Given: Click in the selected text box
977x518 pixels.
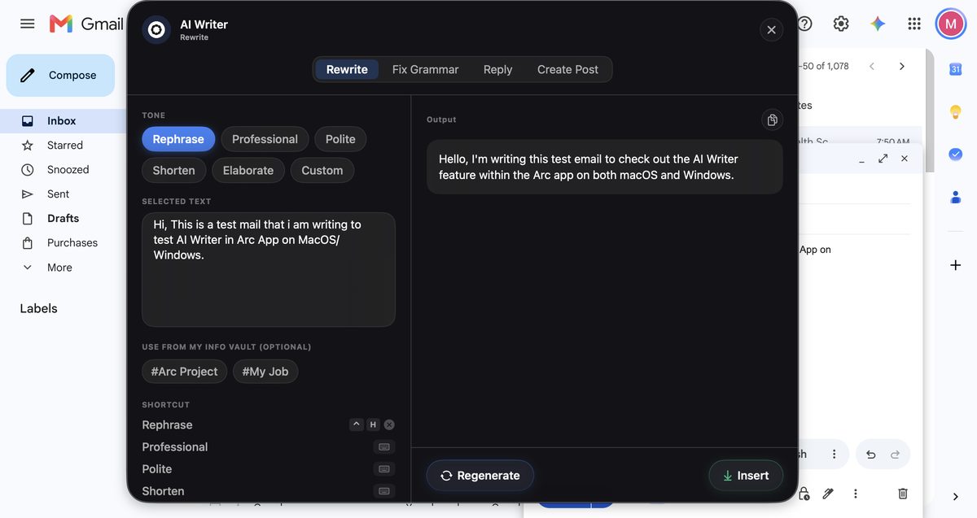Looking at the screenshot, I should pyautogui.click(x=269, y=270).
